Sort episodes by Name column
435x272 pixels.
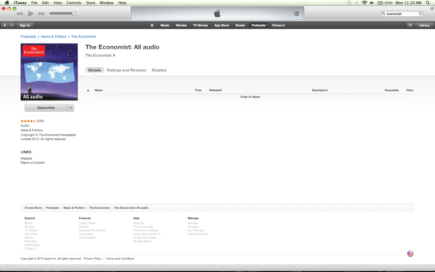point(99,90)
